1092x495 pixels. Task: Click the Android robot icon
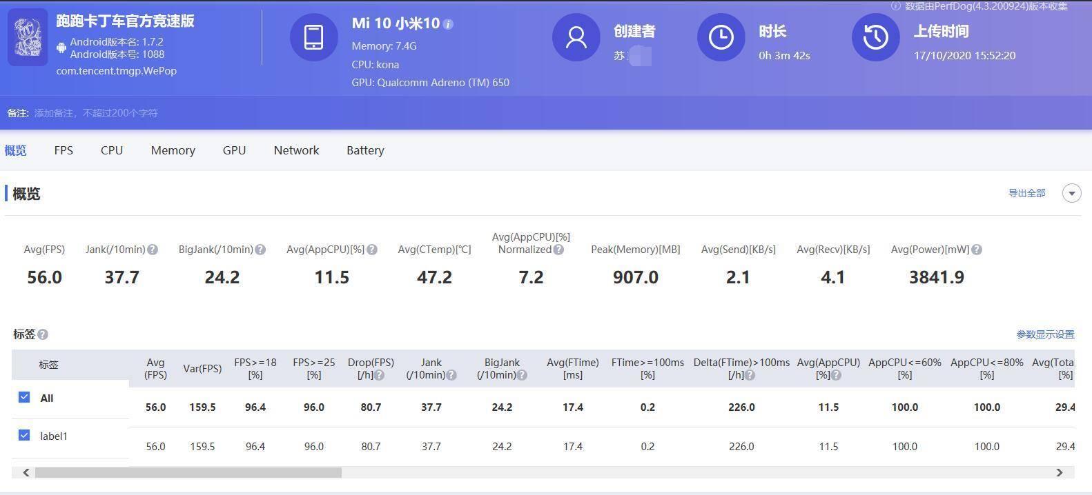click(61, 48)
